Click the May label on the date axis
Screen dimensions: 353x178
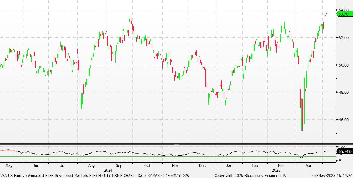pos(9,166)
